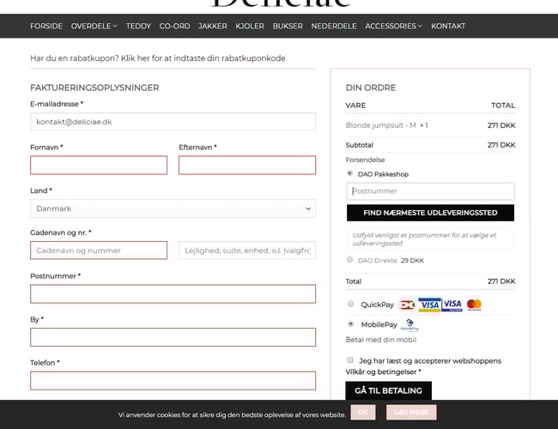Open the Land country dropdown
Image resolution: width=558 pixels, height=429 pixels.
click(x=173, y=208)
